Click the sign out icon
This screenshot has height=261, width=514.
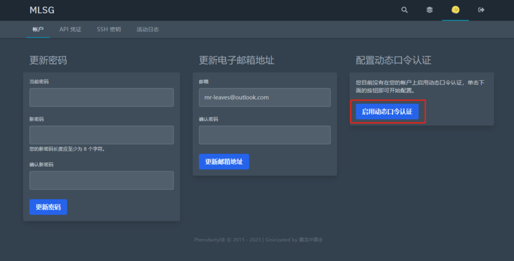[481, 10]
